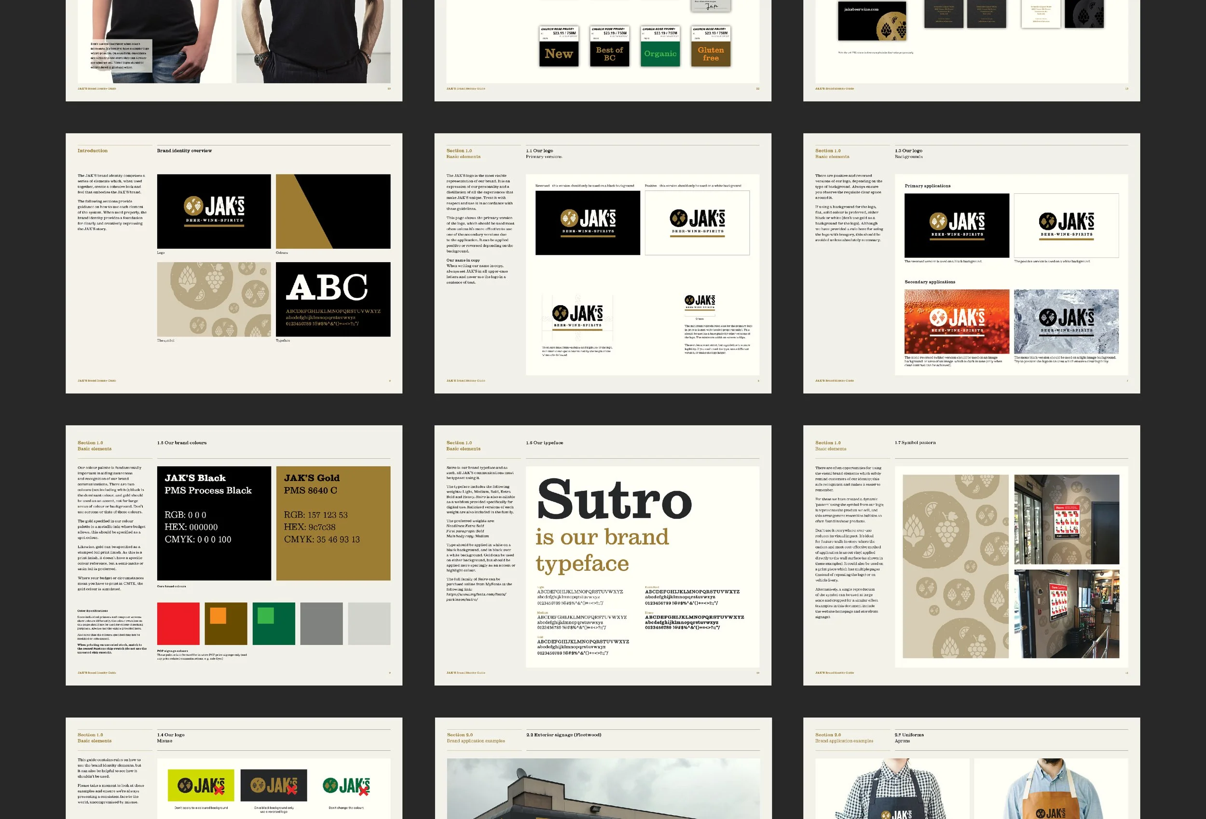This screenshot has width=1206, height=819.
Task: Pick the mid-grey POP signage swatch
Action: [321, 623]
